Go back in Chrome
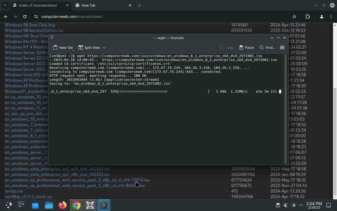Image resolution: width=337 pixels, height=211 pixels. click(x=6, y=17)
